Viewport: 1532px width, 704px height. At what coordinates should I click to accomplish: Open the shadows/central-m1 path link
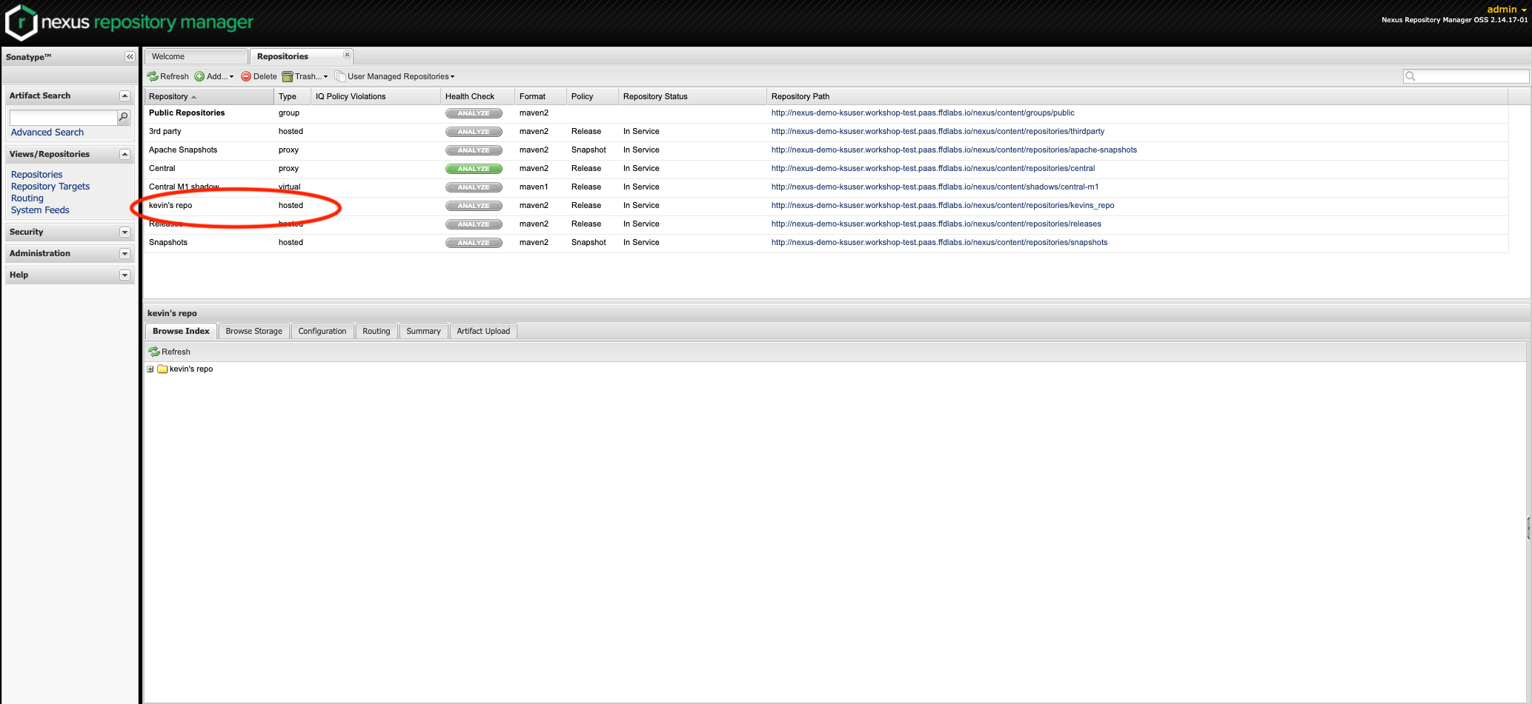(935, 187)
